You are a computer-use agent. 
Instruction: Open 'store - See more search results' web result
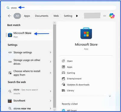[29, 91]
